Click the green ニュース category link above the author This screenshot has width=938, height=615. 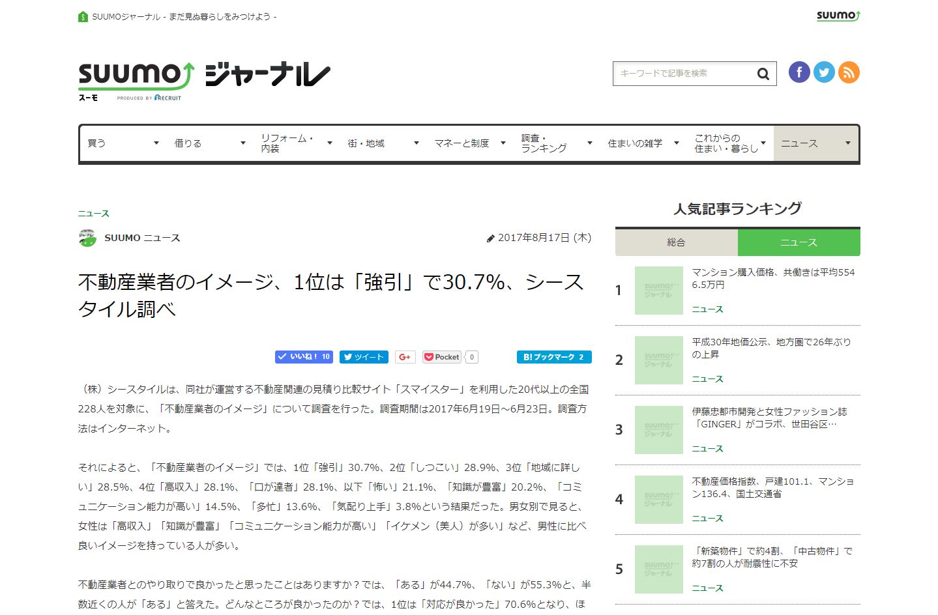94,214
